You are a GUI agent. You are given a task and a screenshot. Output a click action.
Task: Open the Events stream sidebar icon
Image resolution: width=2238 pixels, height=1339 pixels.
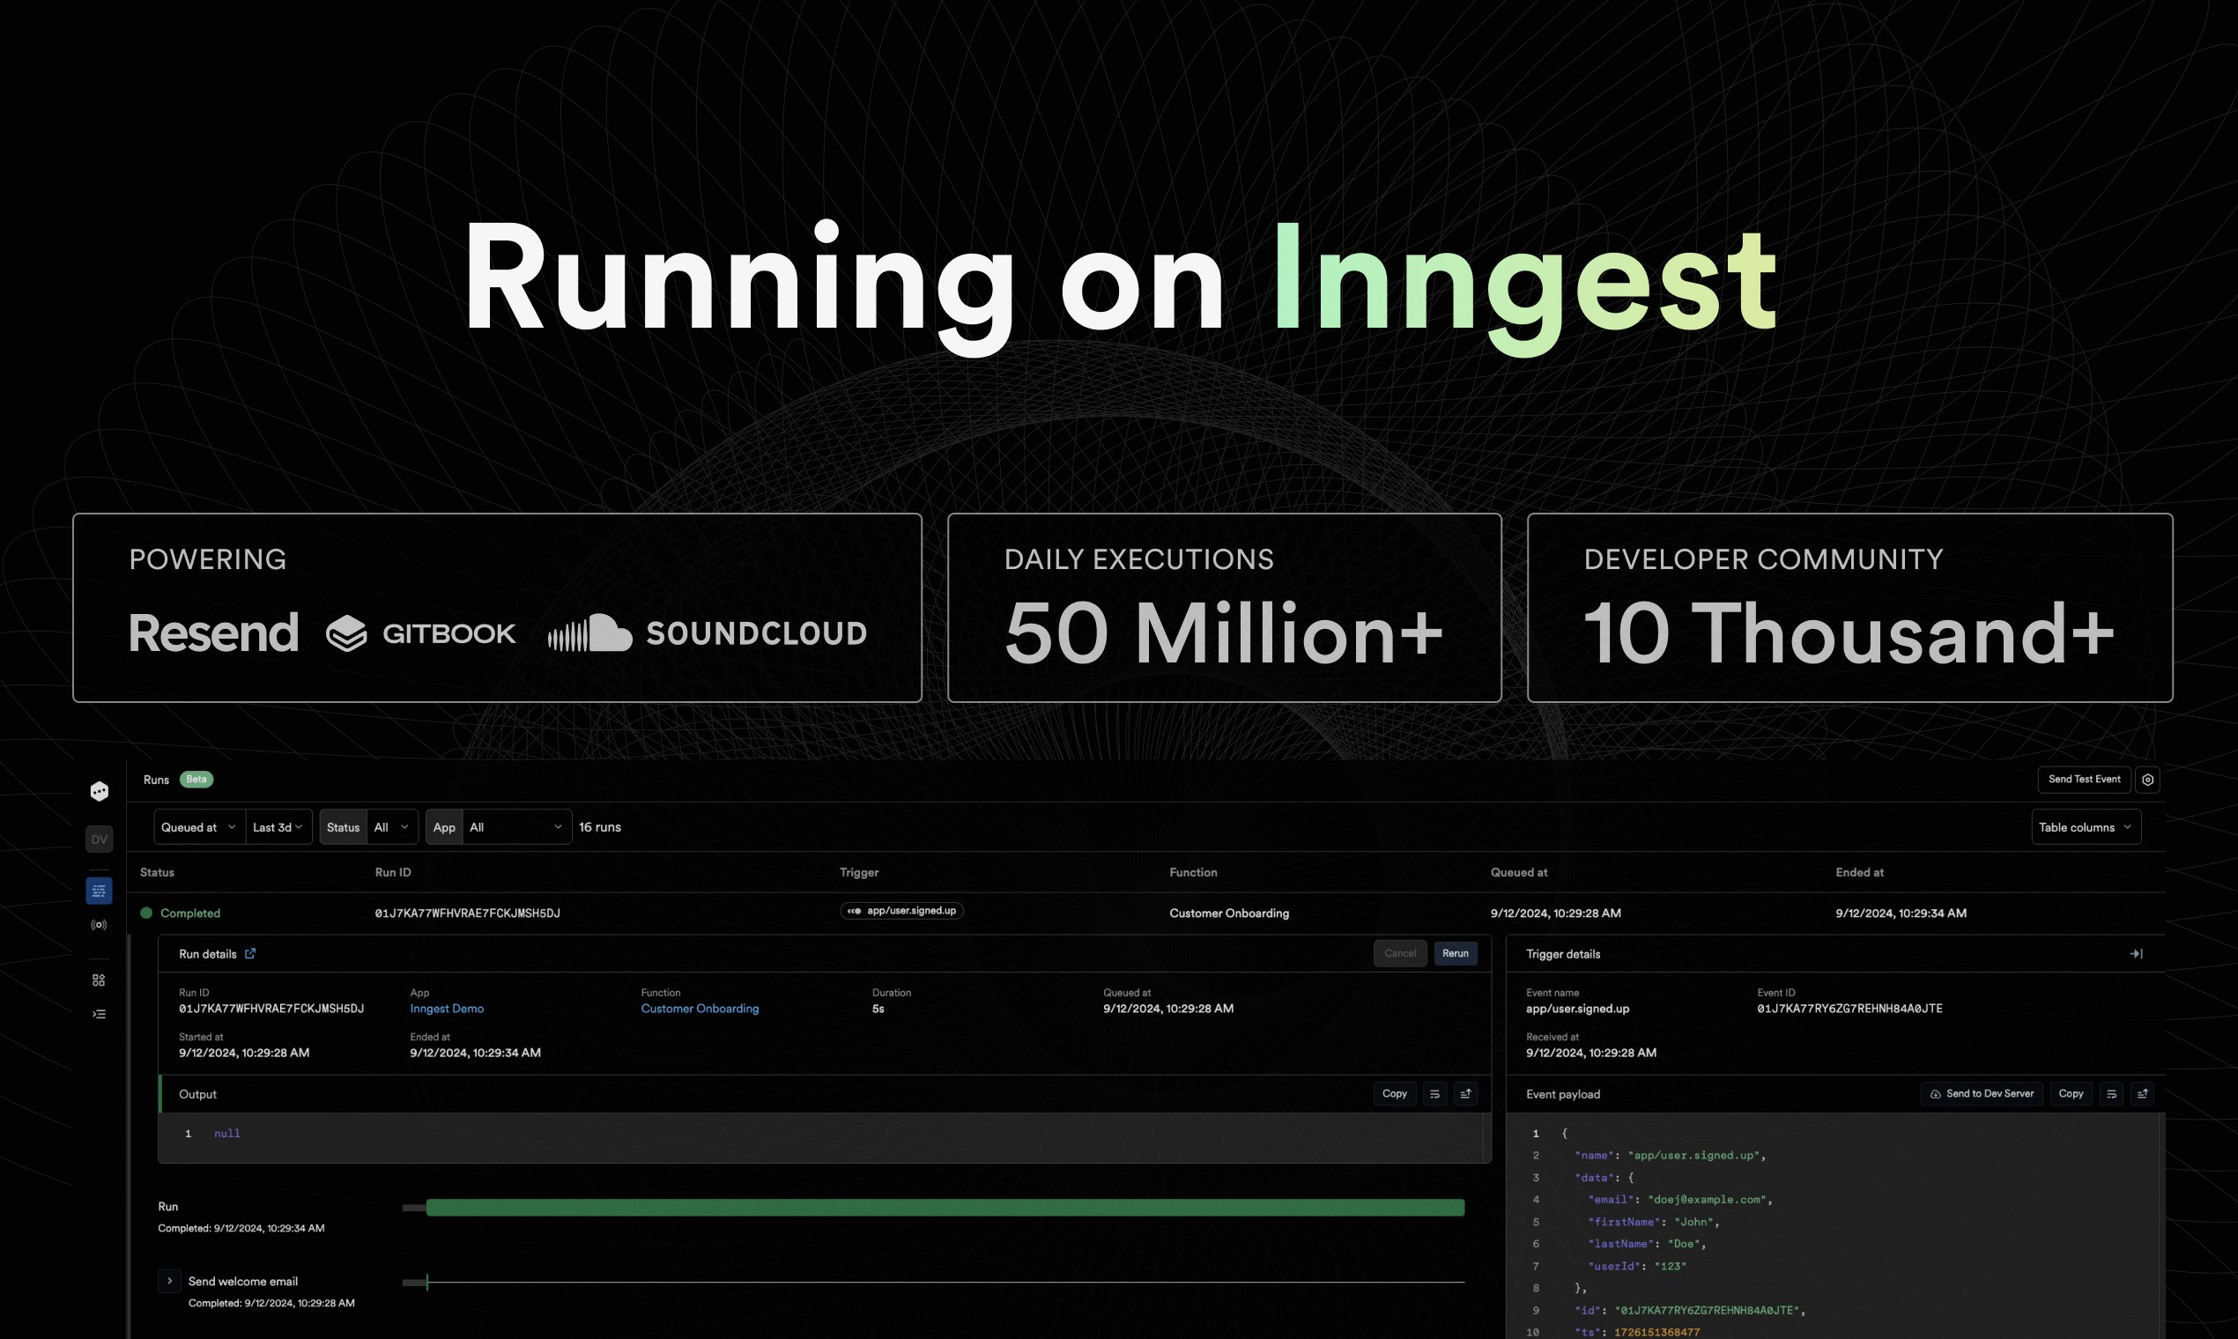pos(100,925)
